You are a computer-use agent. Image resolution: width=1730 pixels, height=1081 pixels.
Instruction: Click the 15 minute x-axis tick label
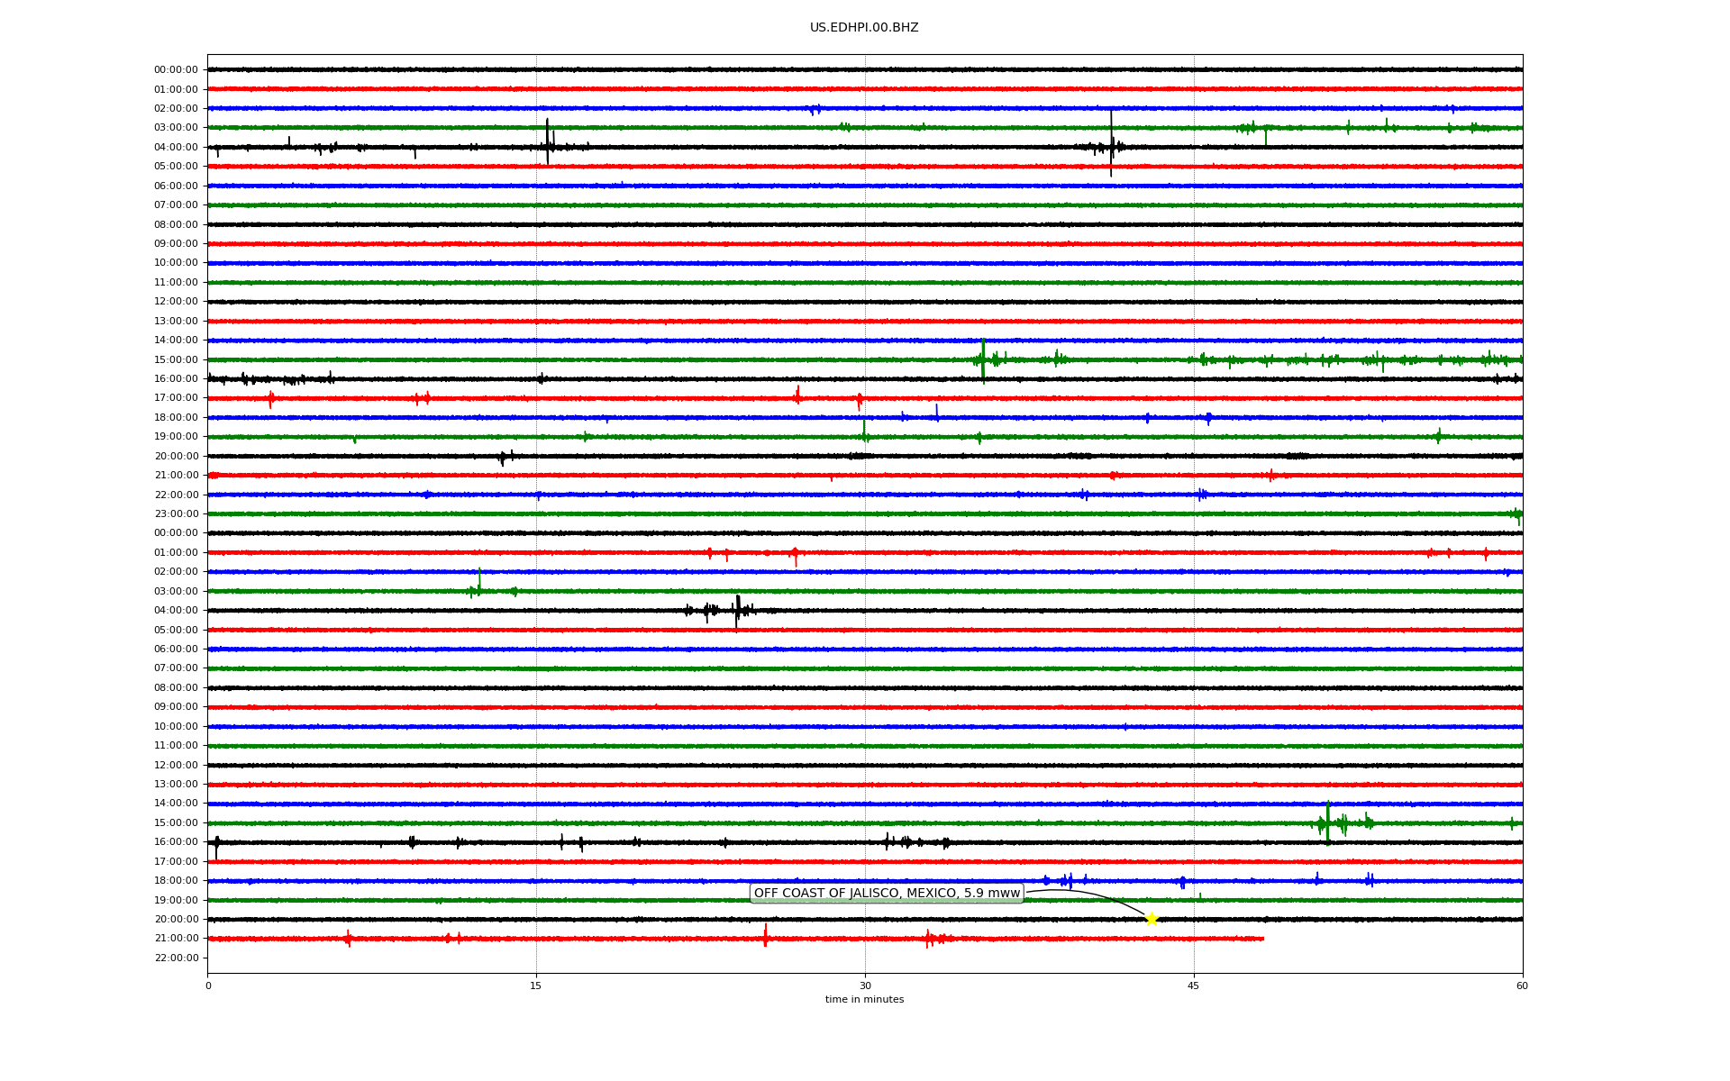pyautogui.click(x=536, y=986)
